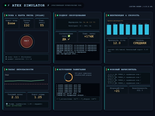Click the green dot in ЗОНА & КАРТА РИСКА header
The width and height of the screenshot is (155, 116).
click(7, 15)
